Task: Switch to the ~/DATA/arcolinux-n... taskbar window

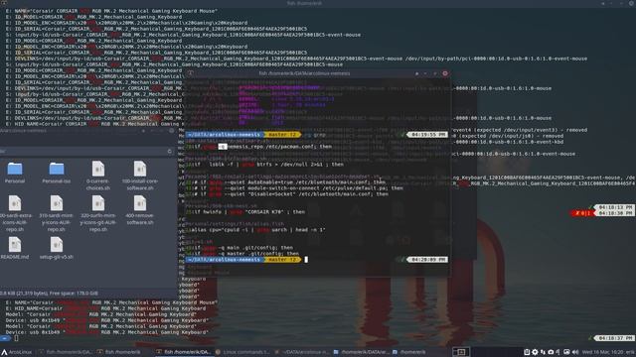Action: pos(302,352)
